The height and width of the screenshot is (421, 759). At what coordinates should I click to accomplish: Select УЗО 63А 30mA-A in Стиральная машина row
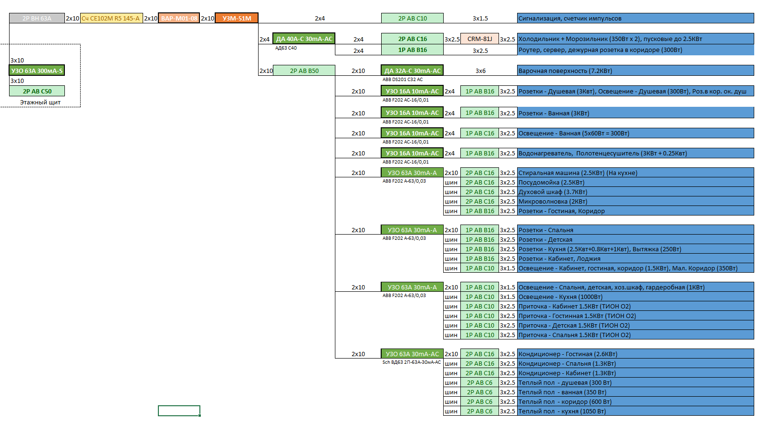pos(412,173)
